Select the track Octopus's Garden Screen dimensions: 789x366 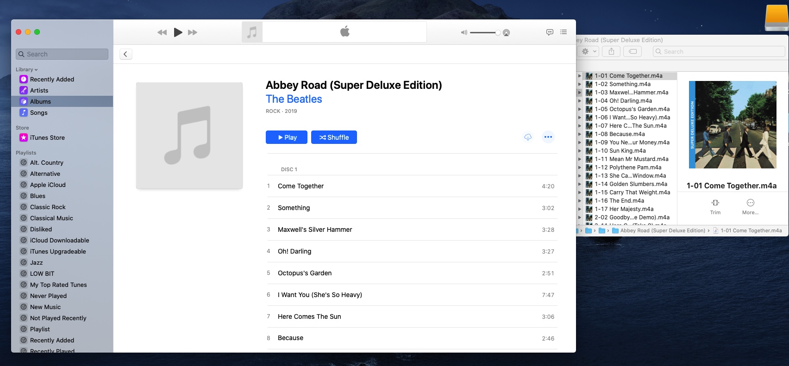click(x=412, y=273)
